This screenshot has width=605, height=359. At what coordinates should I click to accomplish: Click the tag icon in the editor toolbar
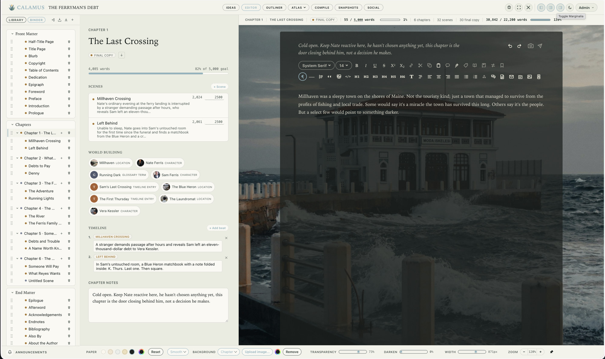[466, 66]
